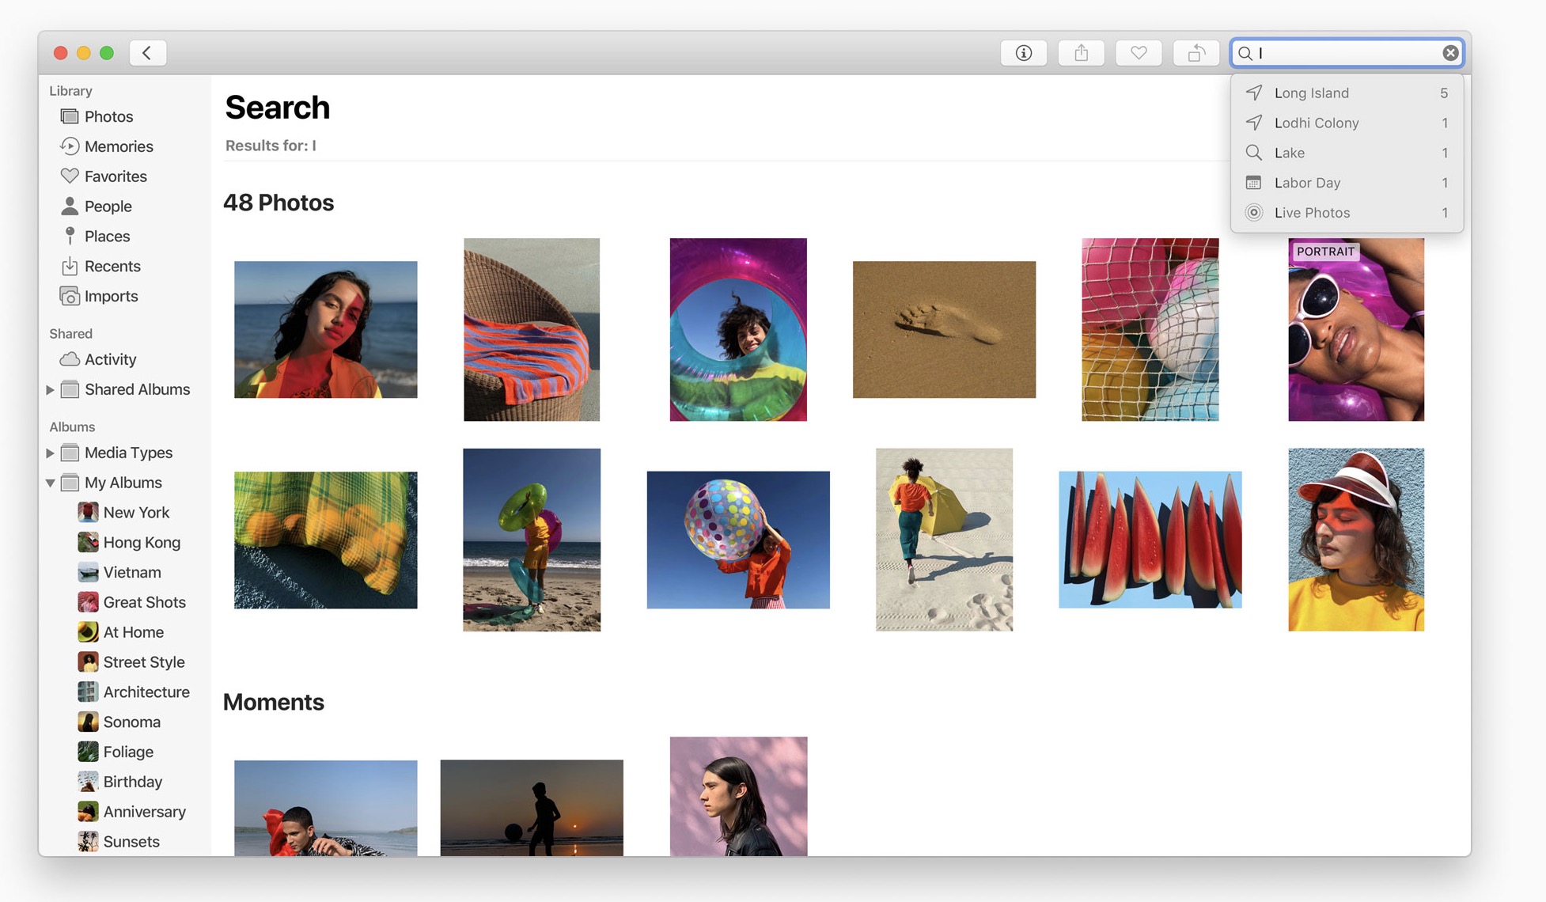Open the long-haired profile portrait moment

click(739, 797)
